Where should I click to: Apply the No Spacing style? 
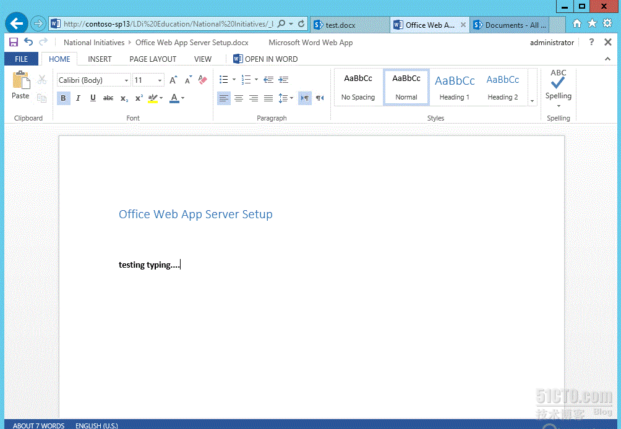tap(358, 87)
